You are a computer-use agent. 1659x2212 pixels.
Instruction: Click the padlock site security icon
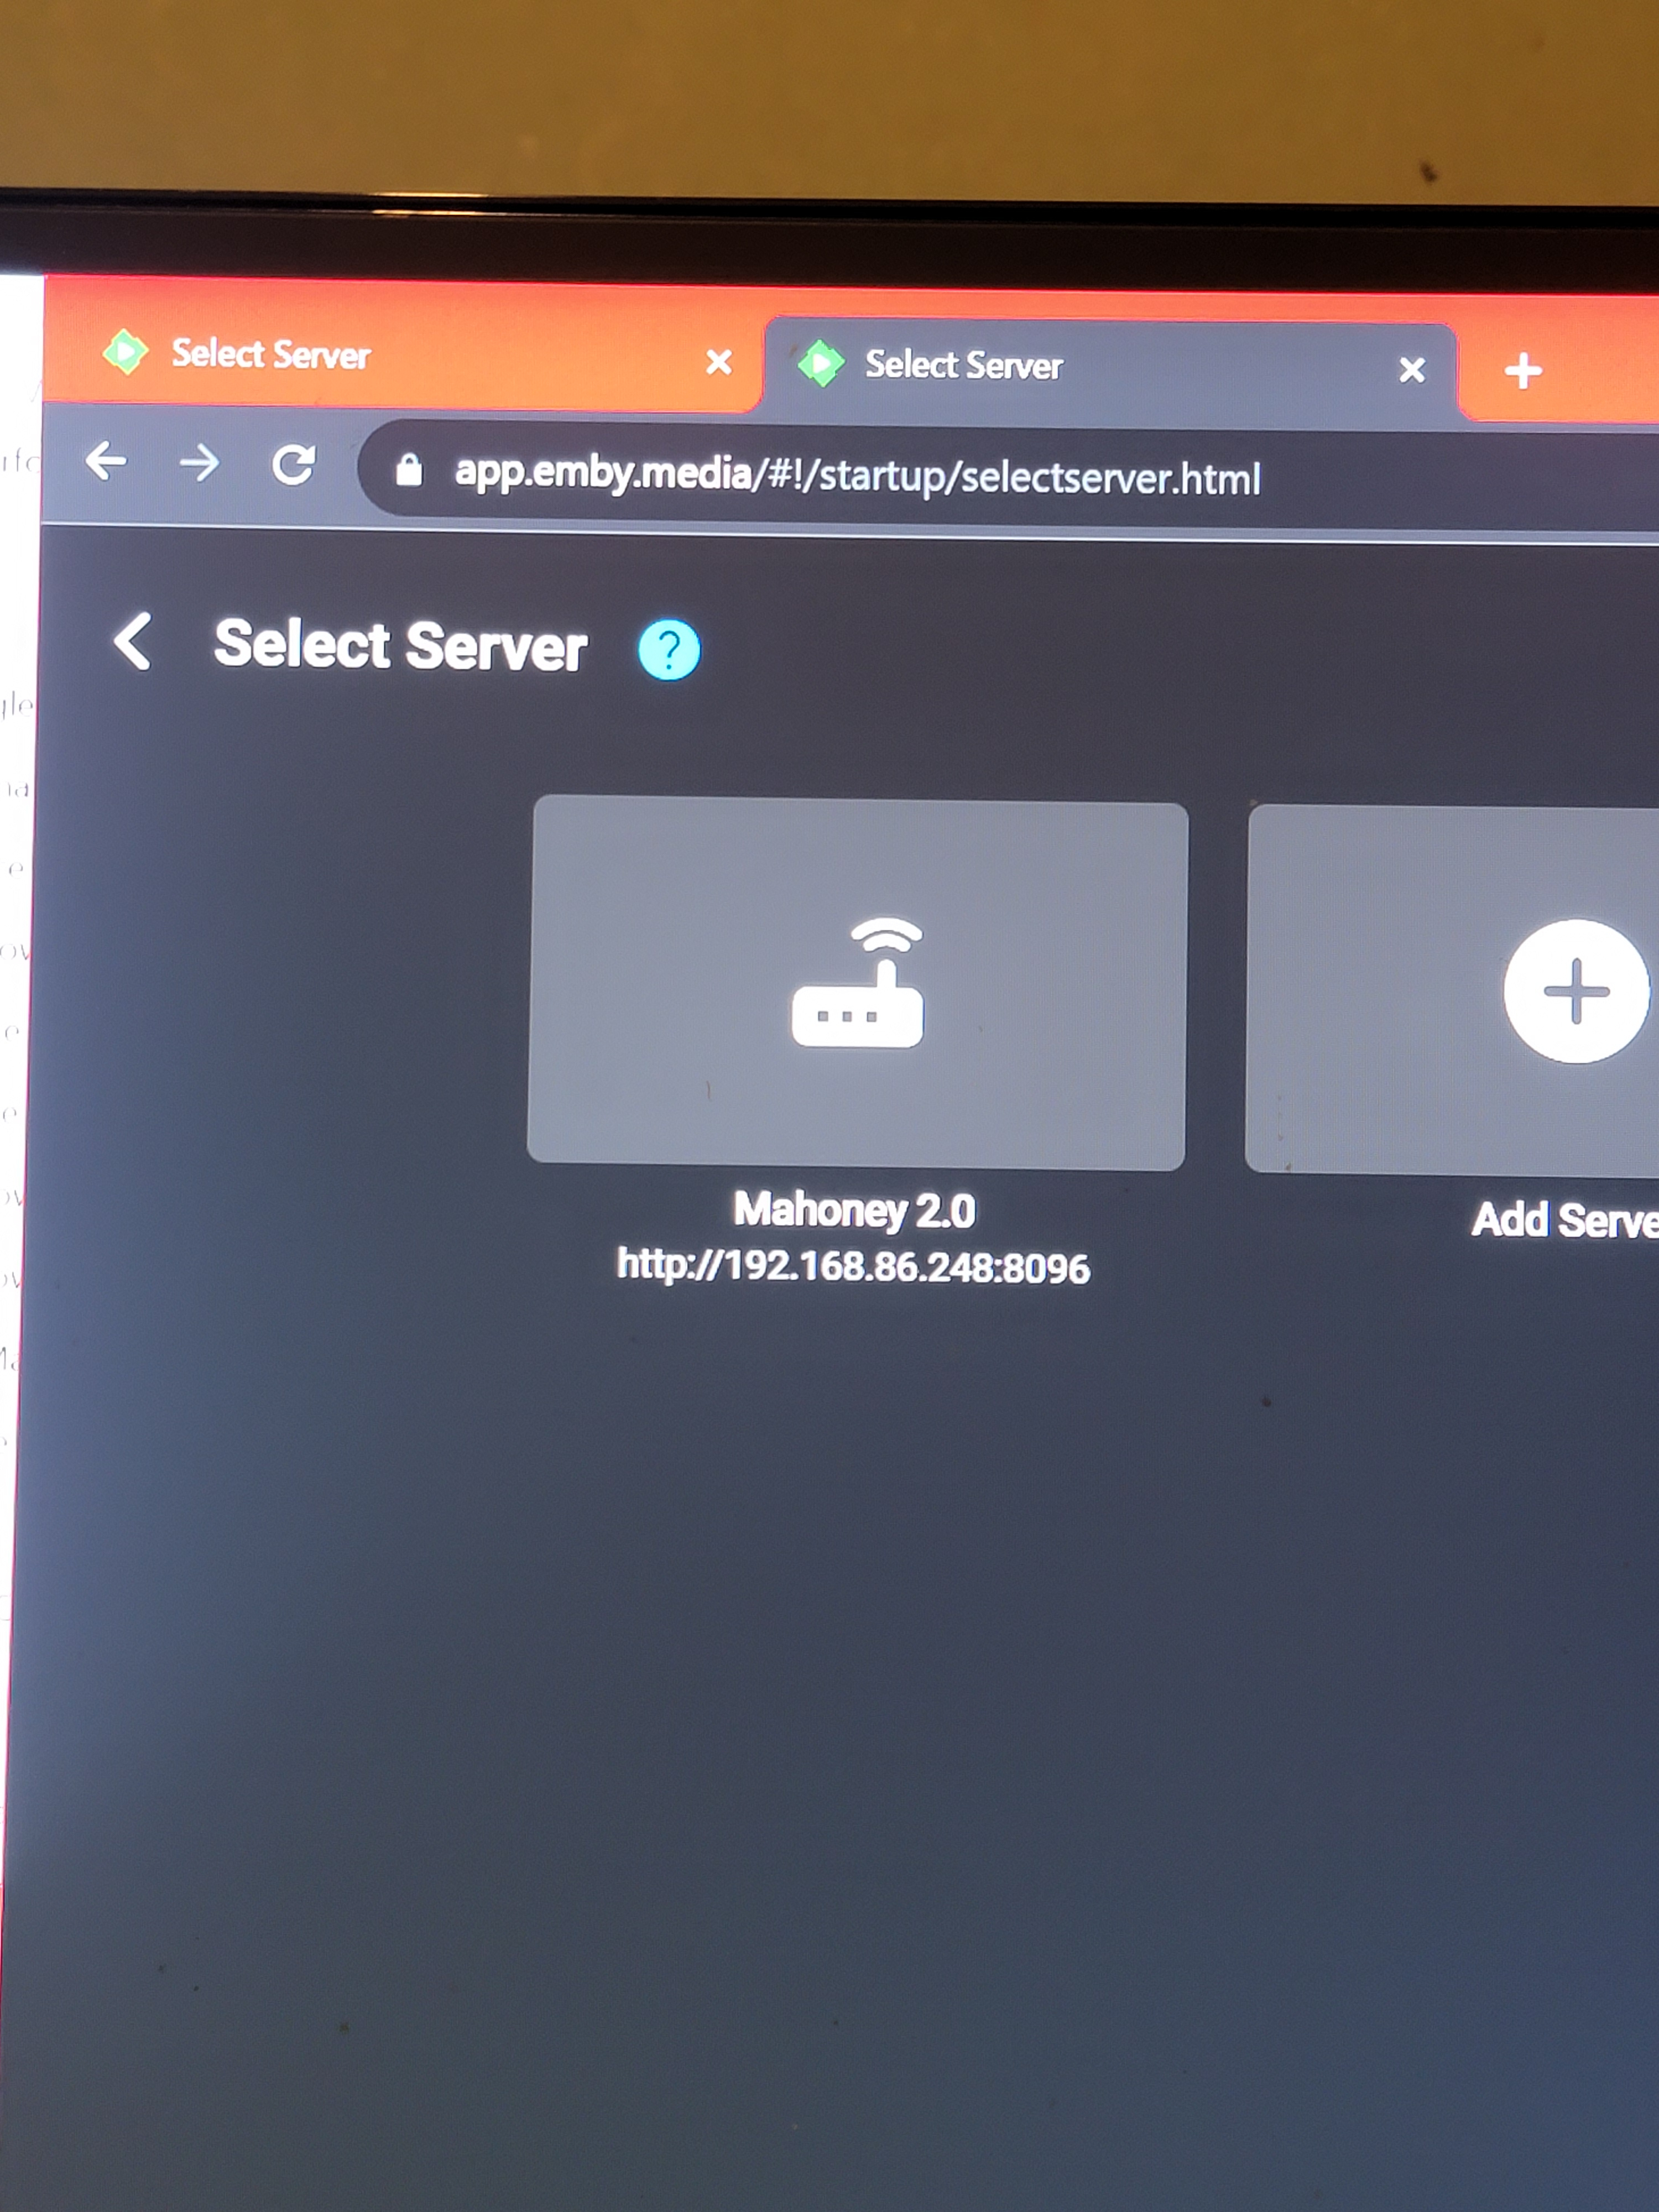(408, 470)
